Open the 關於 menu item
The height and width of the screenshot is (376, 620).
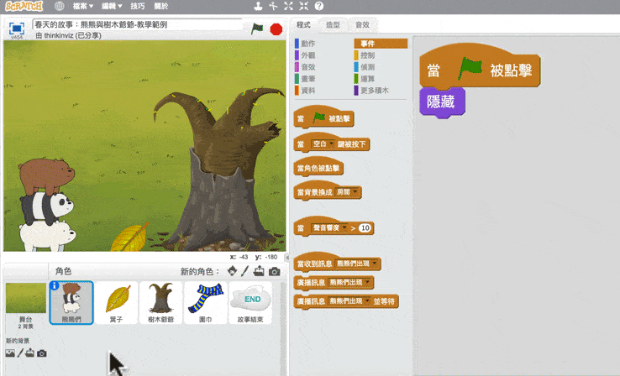(161, 6)
